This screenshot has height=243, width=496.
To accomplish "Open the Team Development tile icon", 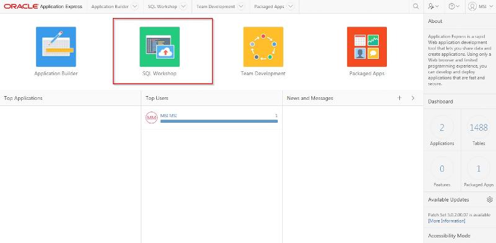I will (263, 47).
